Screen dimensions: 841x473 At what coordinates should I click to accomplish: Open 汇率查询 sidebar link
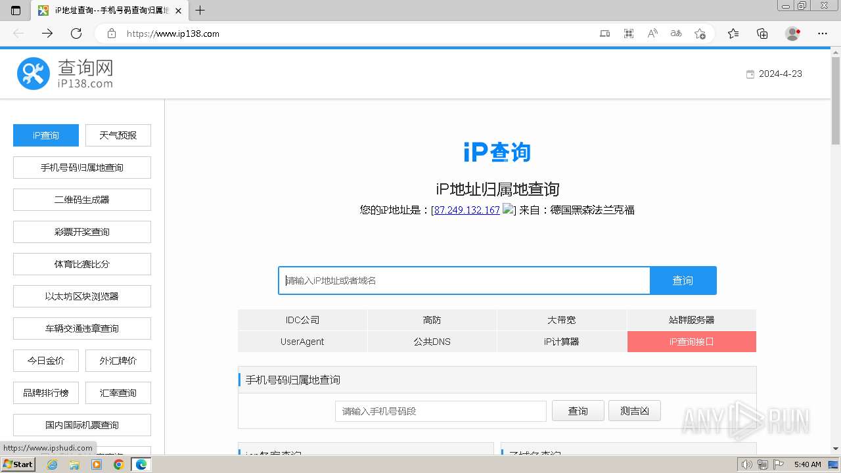[x=118, y=393]
